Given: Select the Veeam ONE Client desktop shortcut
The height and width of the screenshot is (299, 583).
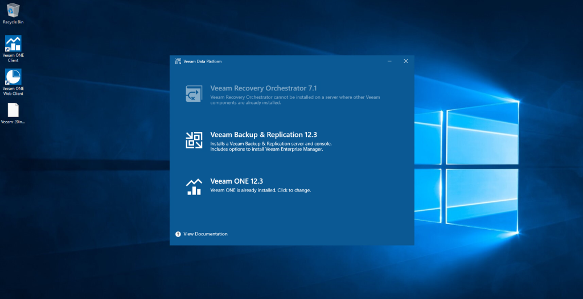Looking at the screenshot, I should 13,49.
